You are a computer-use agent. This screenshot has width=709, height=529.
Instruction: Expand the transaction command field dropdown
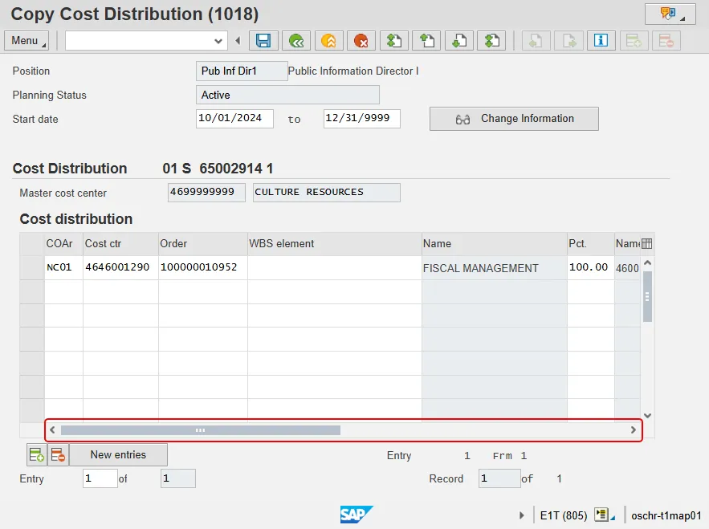tap(218, 41)
